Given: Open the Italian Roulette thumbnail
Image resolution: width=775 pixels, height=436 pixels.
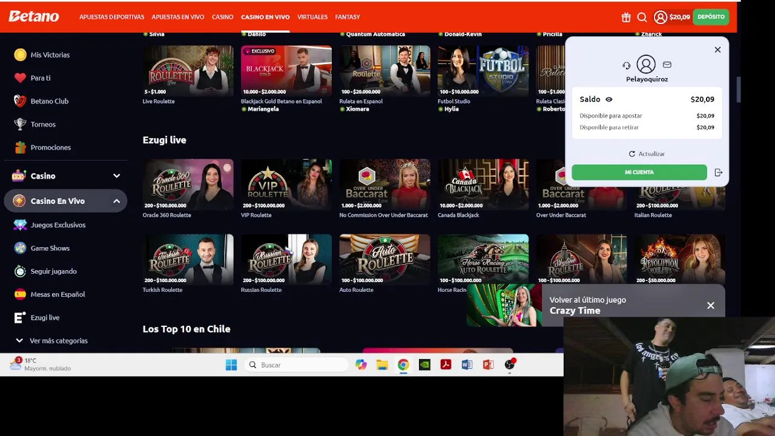Looking at the screenshot, I should tap(680, 198).
